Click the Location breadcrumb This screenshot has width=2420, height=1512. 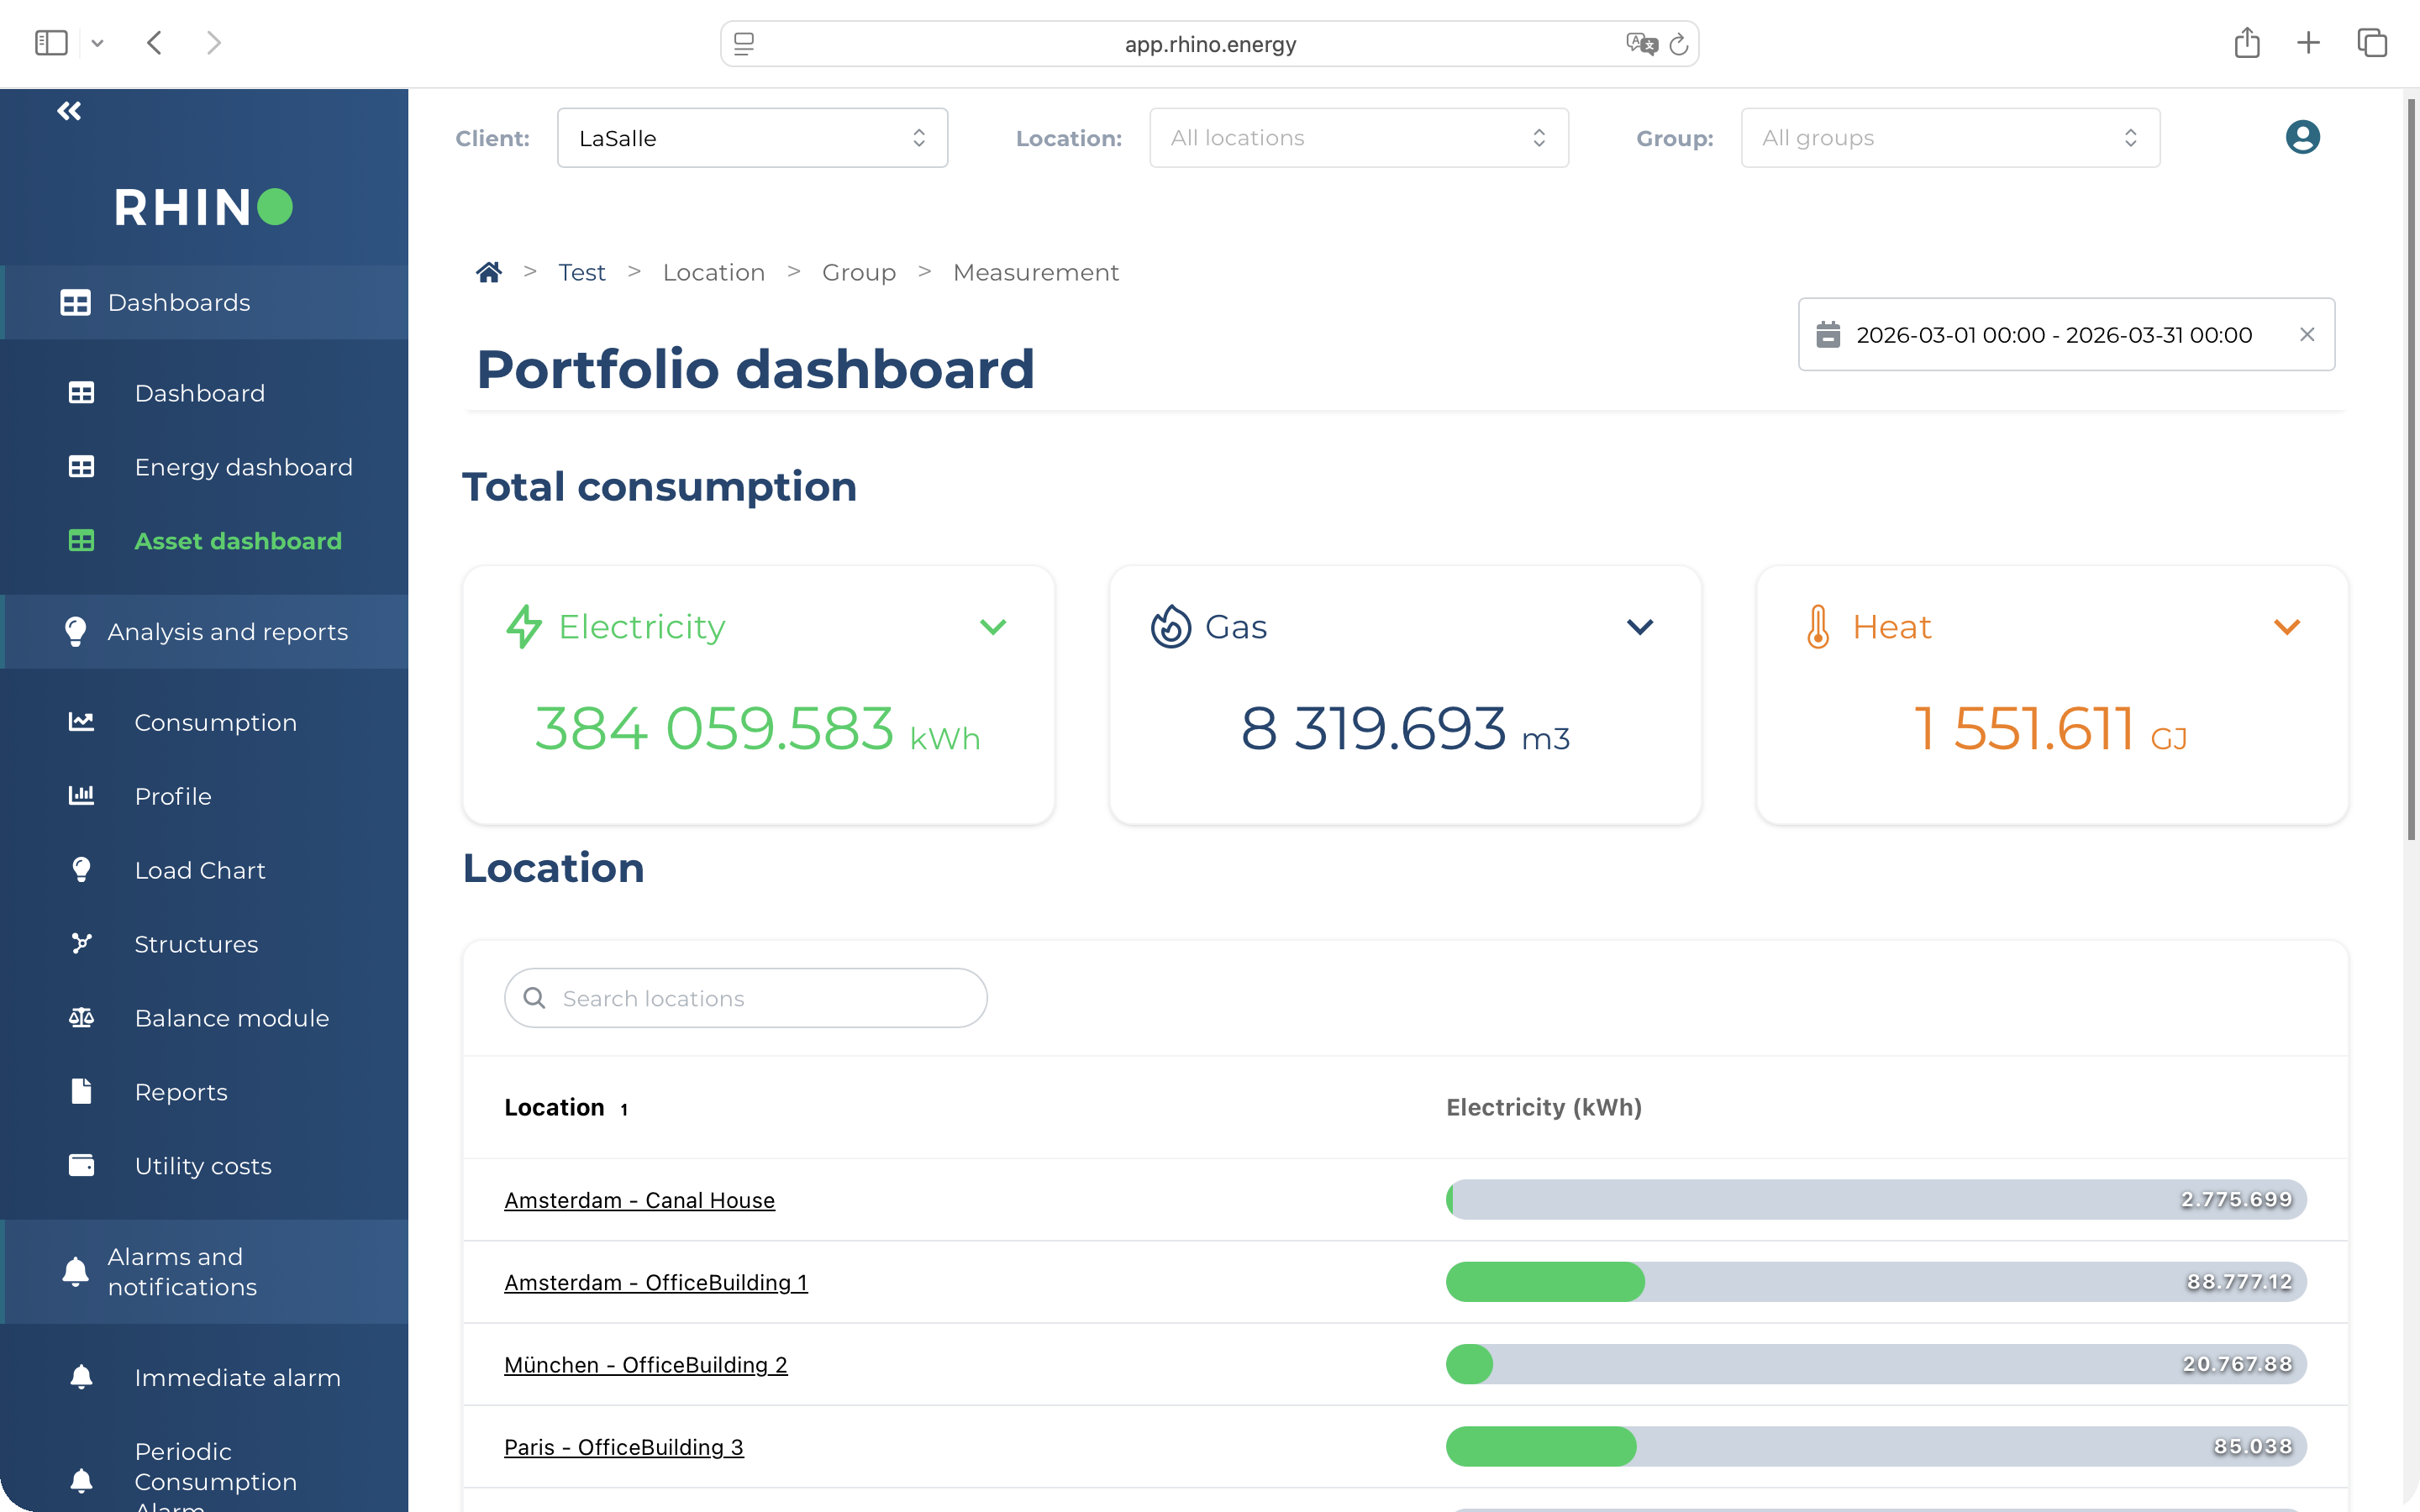tap(714, 272)
